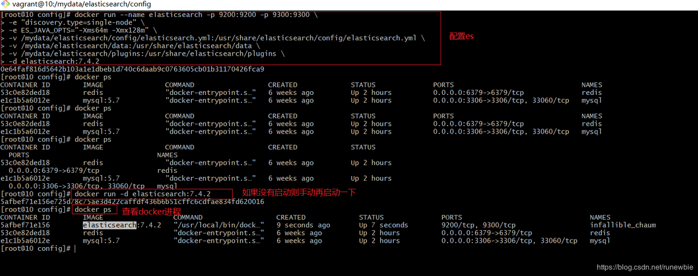Image resolution: width=698 pixels, height=276 pixels.
Task: Click the infallible_chaum container name
Action: [x=623, y=225]
